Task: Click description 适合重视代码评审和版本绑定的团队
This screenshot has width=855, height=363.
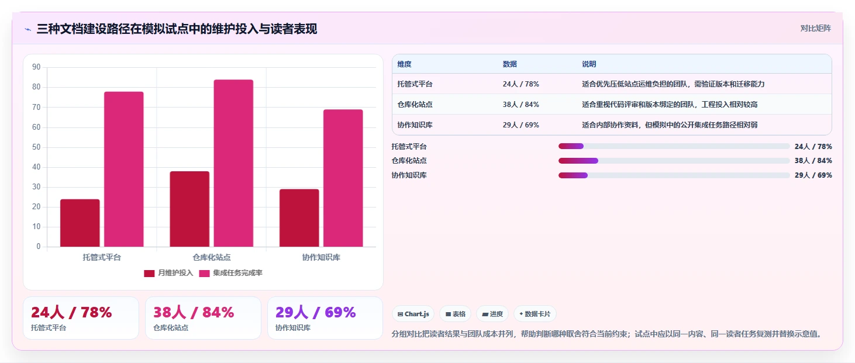Action: [670, 105]
